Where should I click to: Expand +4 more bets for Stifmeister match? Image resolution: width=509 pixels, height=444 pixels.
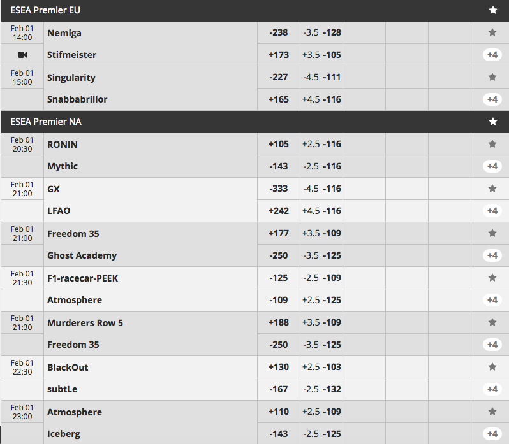click(492, 55)
